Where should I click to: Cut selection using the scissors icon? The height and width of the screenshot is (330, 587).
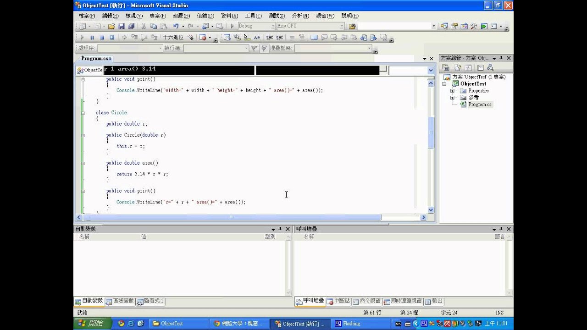[x=144, y=26]
